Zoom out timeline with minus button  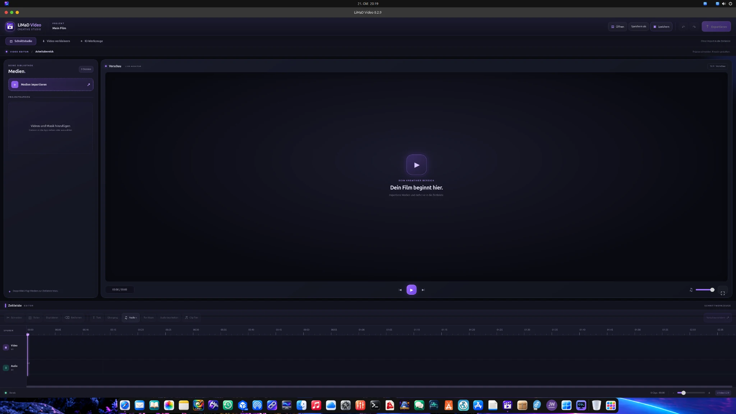(x=673, y=393)
